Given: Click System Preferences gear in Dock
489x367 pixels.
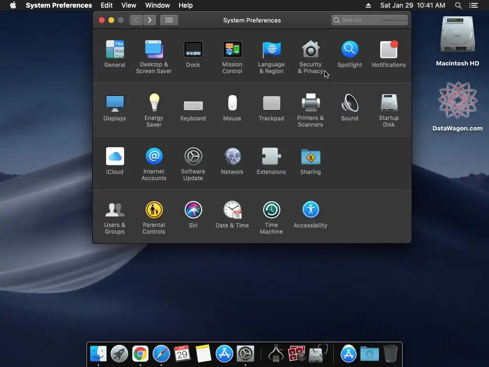Looking at the screenshot, I should 245,354.
